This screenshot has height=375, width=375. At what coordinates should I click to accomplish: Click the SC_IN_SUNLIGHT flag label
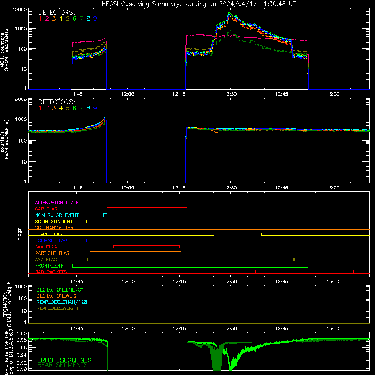pos(54,221)
